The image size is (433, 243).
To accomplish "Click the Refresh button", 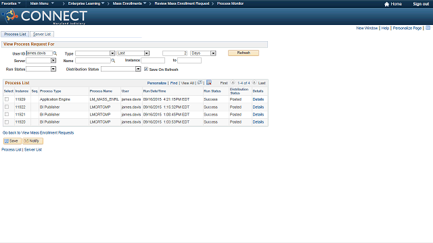I will (x=244, y=53).
